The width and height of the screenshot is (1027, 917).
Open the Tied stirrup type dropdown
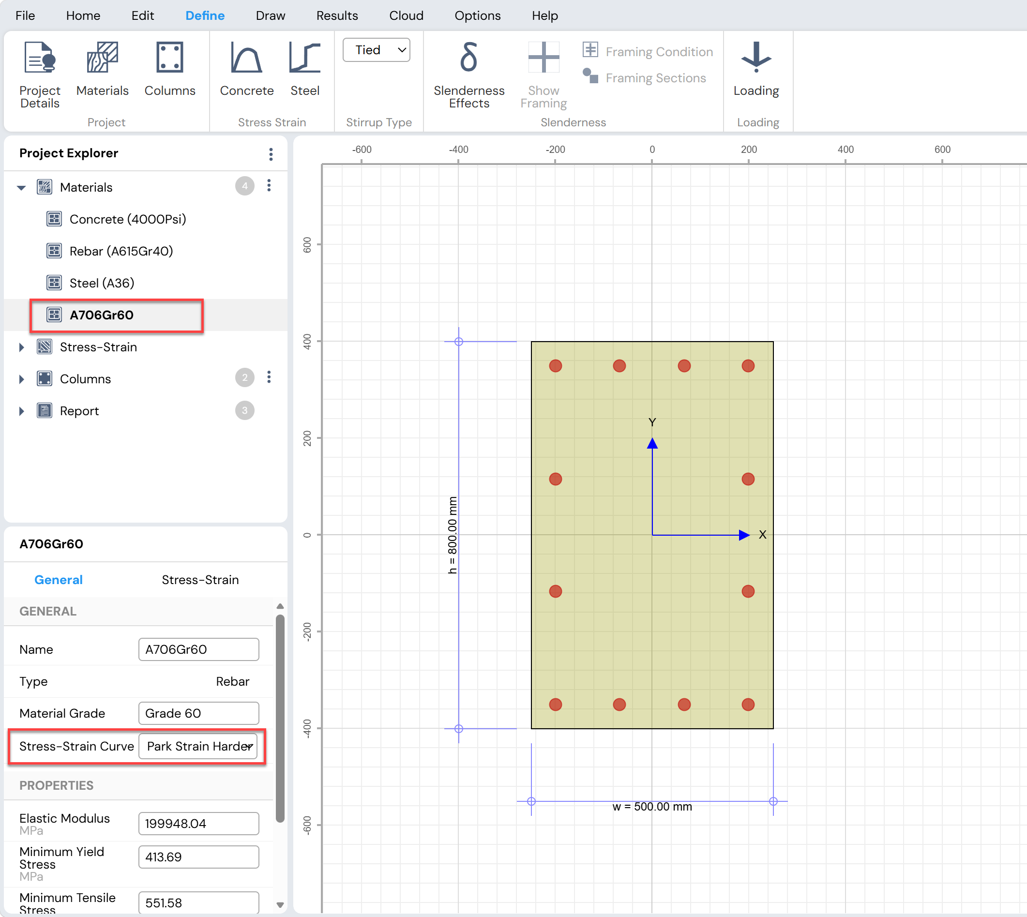[377, 50]
